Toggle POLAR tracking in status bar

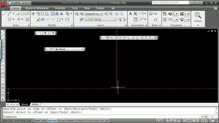tap(62, 121)
